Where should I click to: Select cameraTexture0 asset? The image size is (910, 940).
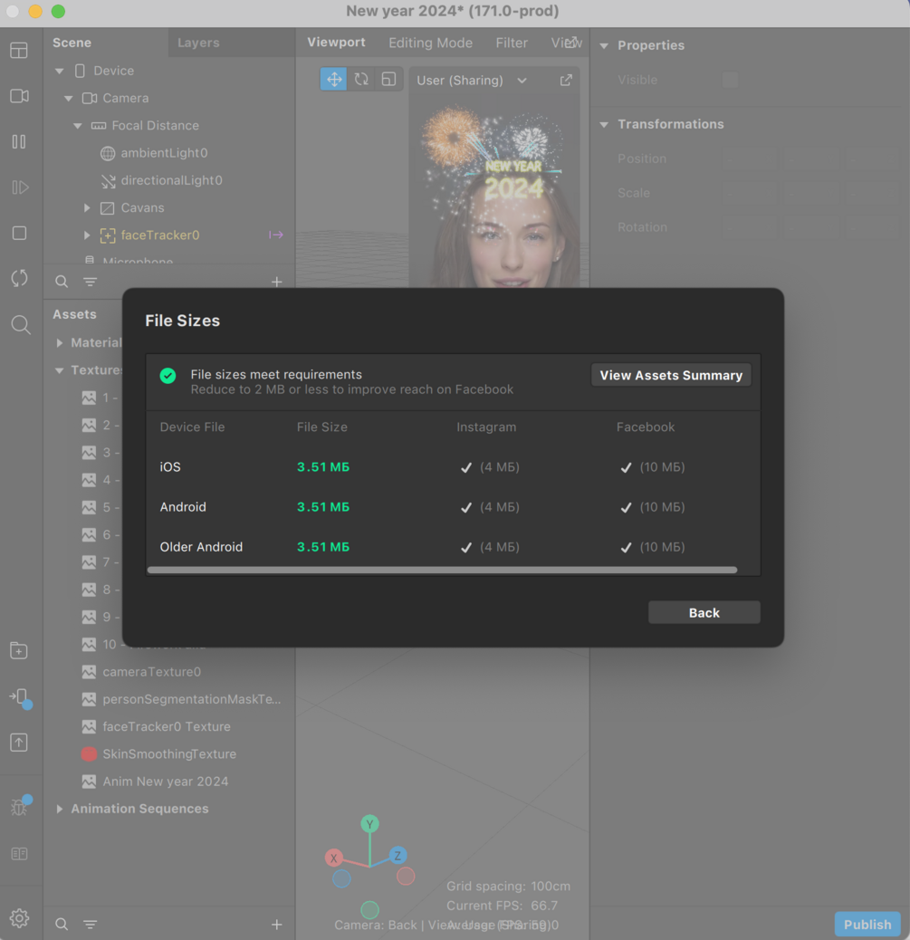tap(152, 672)
